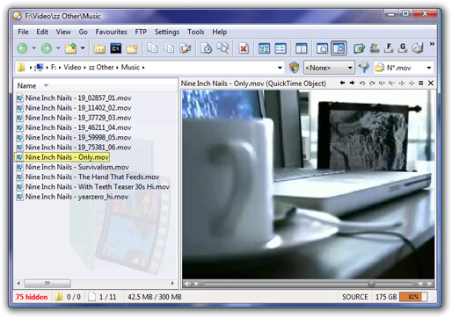
Task: Play the QuickTime video
Action: point(196,284)
